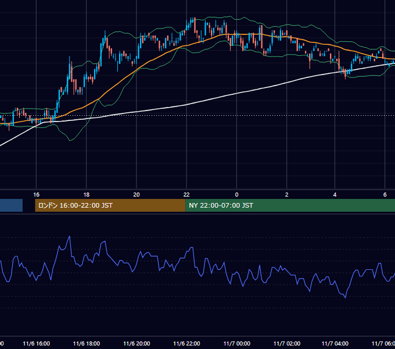This screenshot has height=349, width=395.
Task: Click the 11/6 18:00 indicator axis label
Action: (x=87, y=344)
